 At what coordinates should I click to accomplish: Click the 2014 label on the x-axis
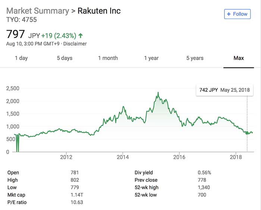(123, 157)
